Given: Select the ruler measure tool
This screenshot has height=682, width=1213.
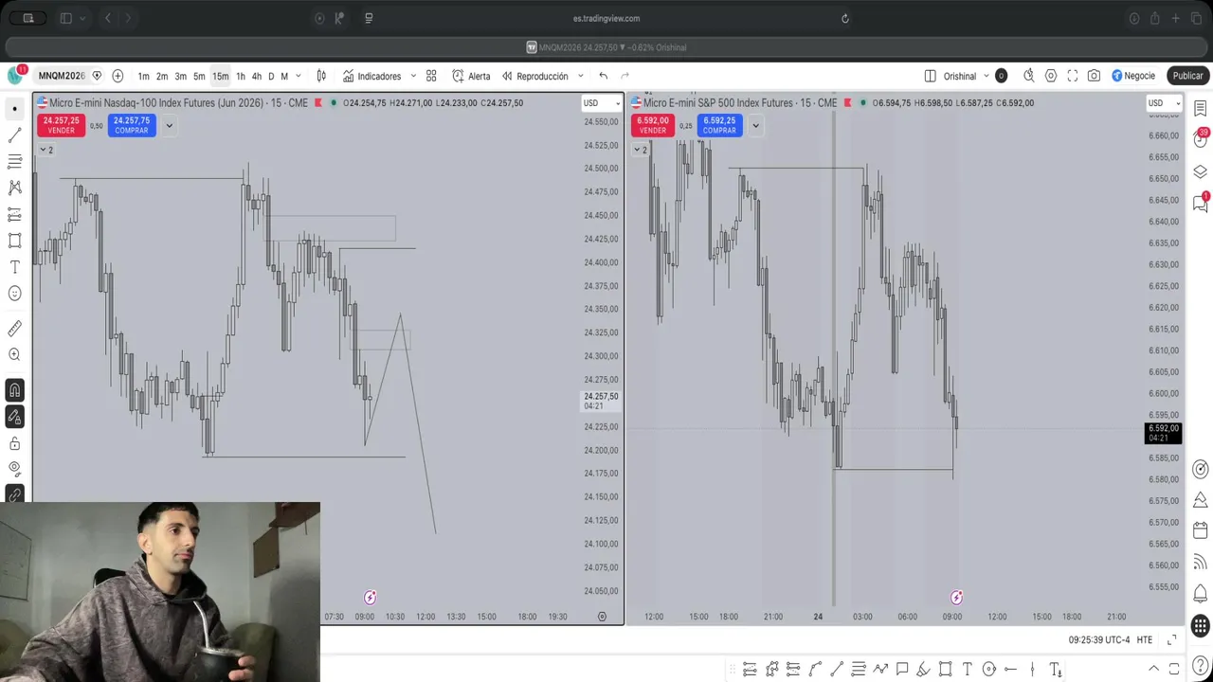Looking at the screenshot, I should click(14, 329).
